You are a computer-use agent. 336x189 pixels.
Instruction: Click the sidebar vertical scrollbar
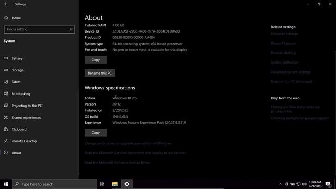click(x=78, y=132)
